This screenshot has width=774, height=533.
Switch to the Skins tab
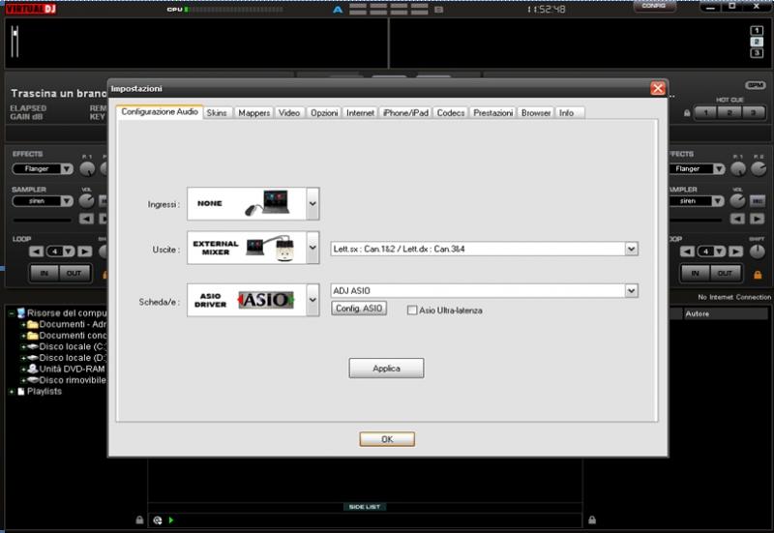217,113
